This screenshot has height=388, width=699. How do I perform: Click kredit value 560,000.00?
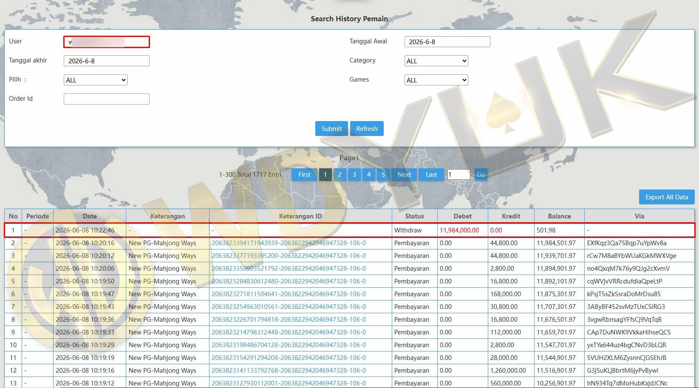point(506,383)
